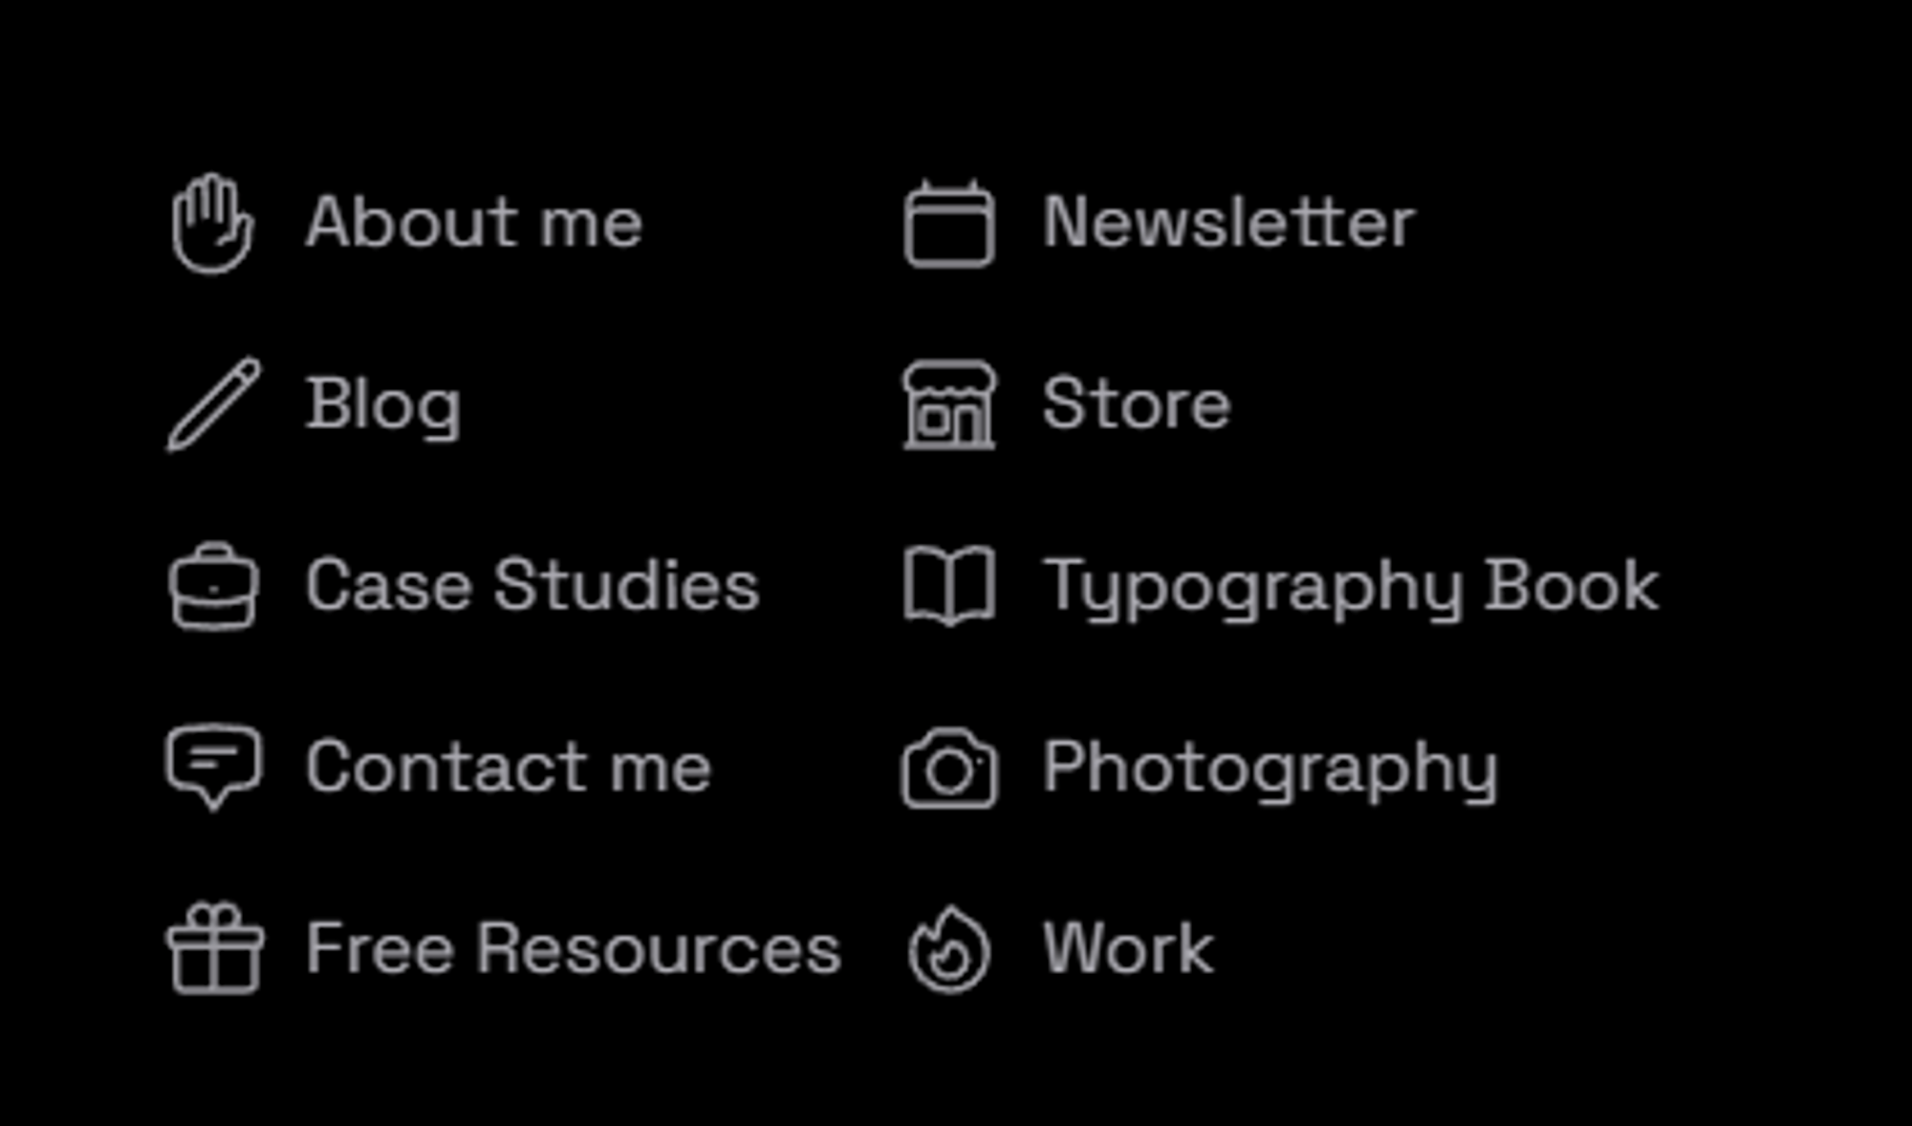Click the storefront icon next to Store
This screenshot has height=1126, width=1912.
949,405
